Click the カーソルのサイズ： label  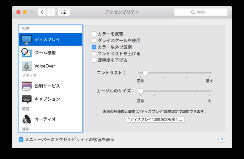[115, 91]
